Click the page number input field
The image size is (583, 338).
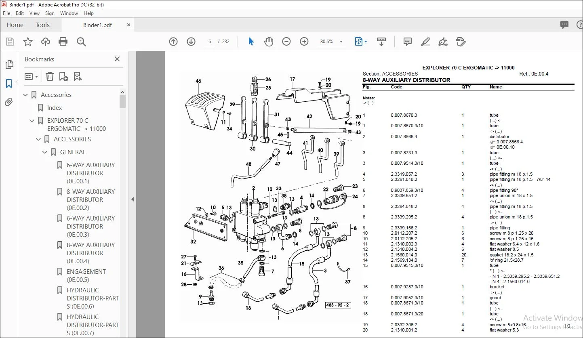(210, 42)
